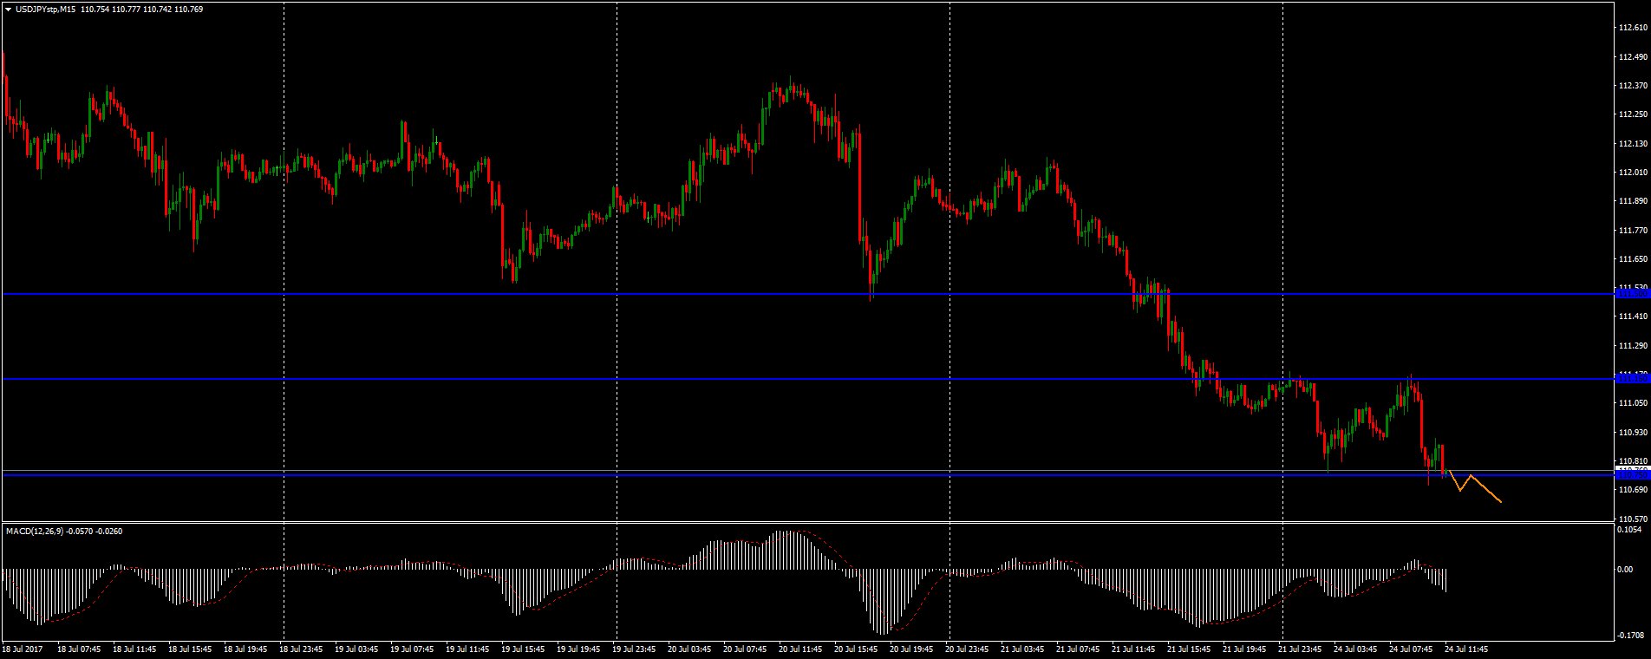Click the blue 111.160 price tag on scale

click(x=1633, y=378)
